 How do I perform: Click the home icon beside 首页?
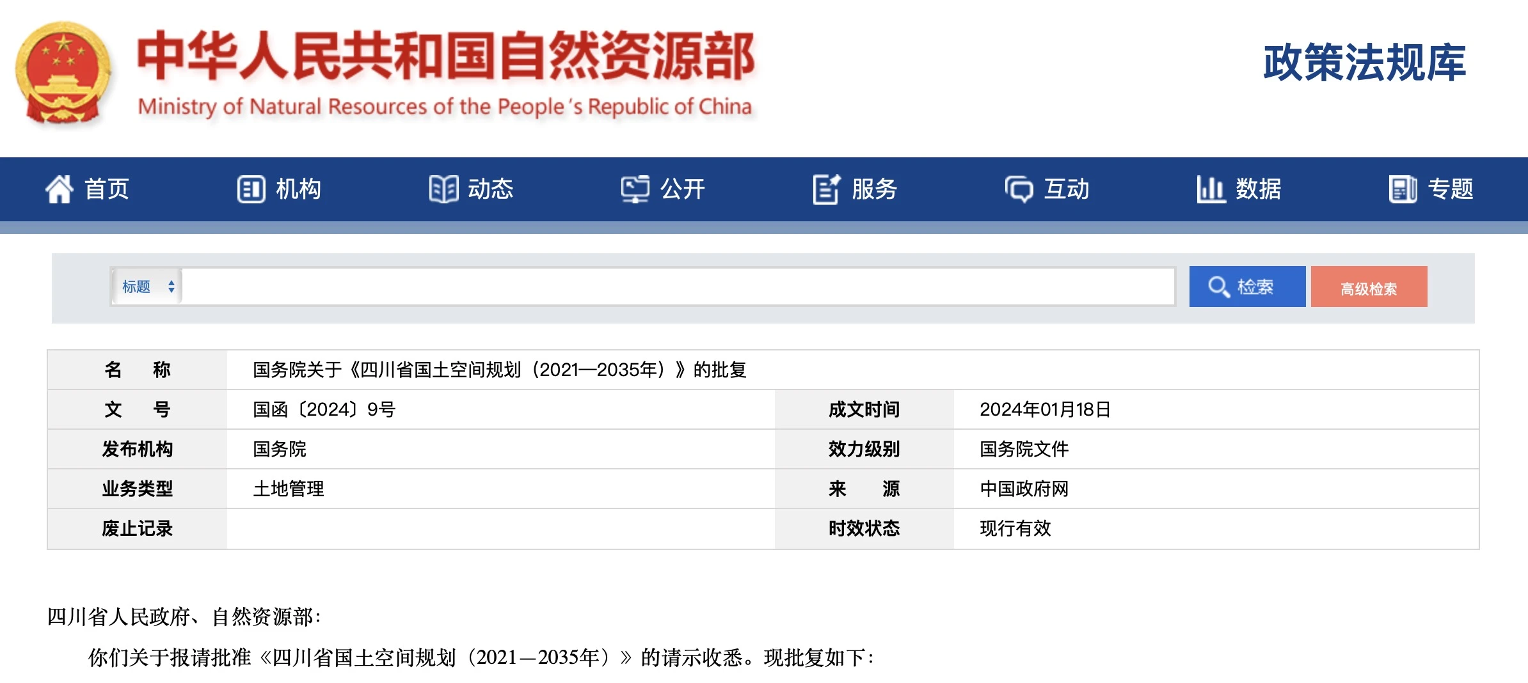[x=60, y=189]
